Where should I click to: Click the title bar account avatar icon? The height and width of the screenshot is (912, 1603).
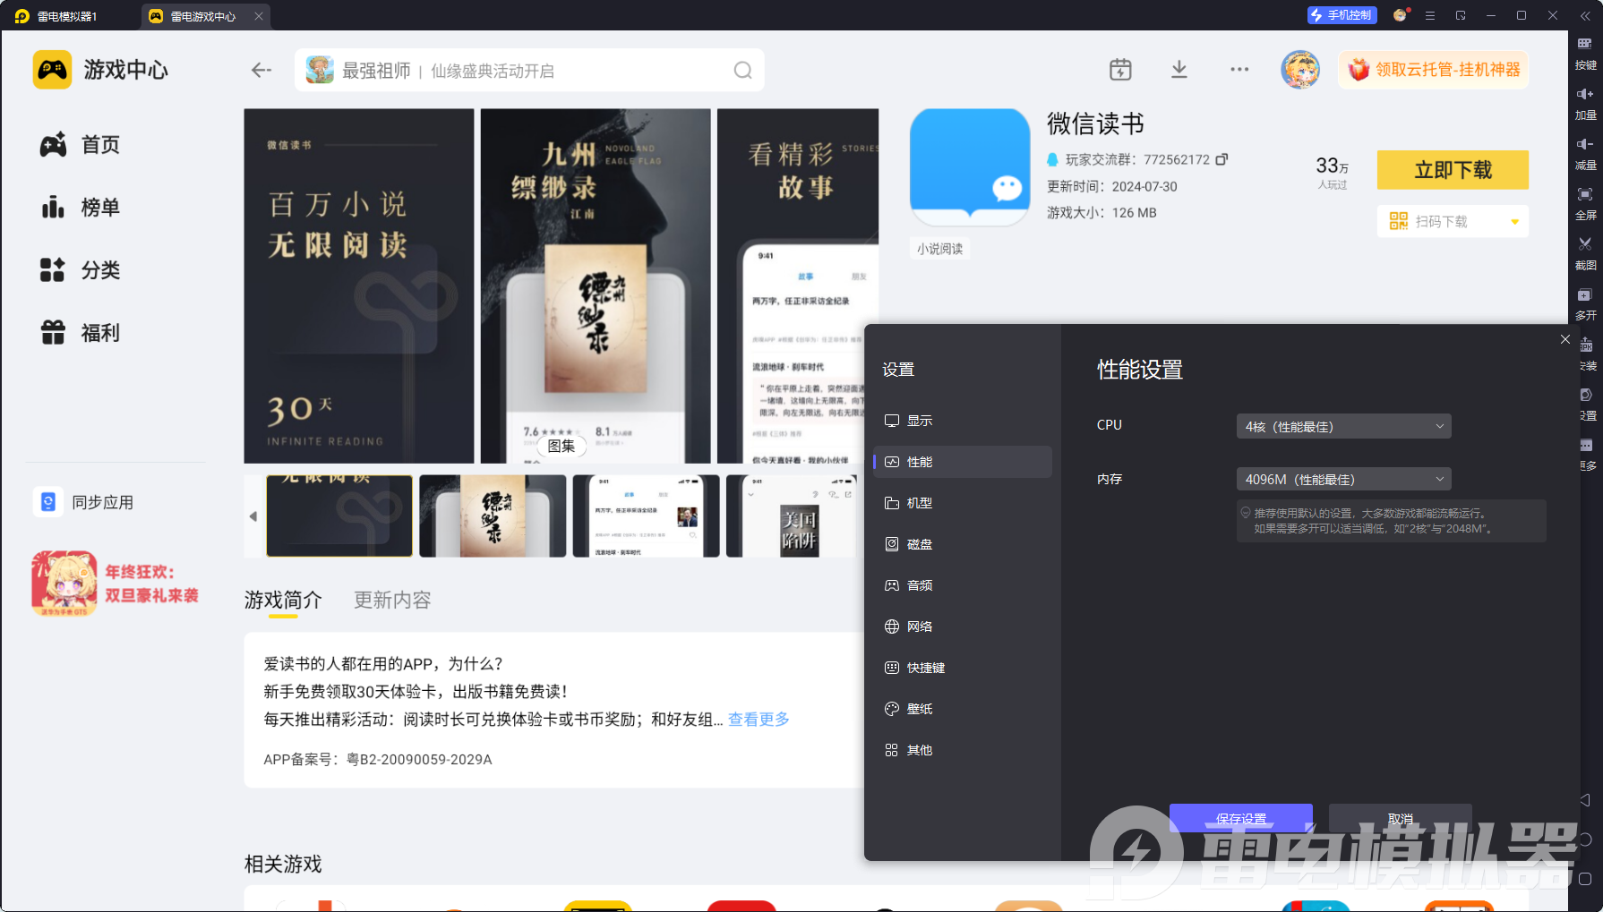(x=1401, y=15)
